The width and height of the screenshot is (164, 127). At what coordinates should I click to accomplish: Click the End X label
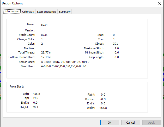click(25, 103)
